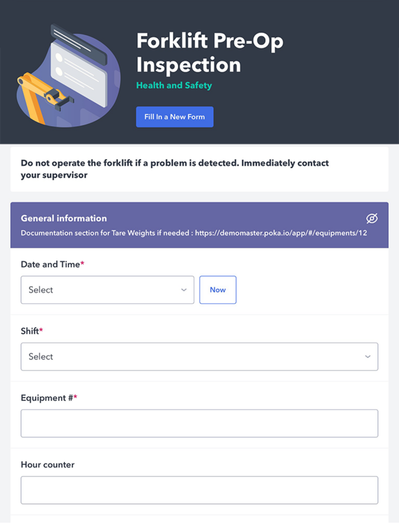
Task: Open the Shift select dropdown
Action: click(199, 357)
